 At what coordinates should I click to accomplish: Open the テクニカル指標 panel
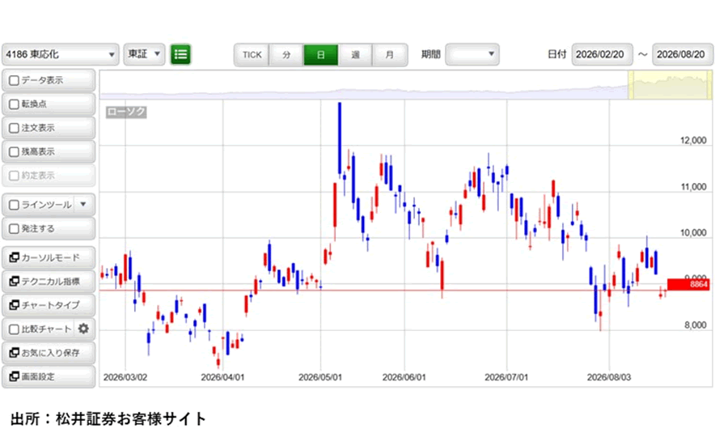coord(49,281)
